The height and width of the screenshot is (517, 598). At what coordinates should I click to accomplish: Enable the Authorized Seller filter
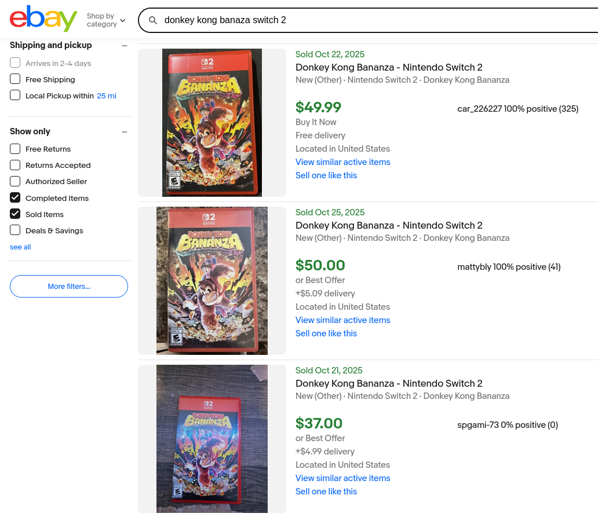[x=15, y=181]
